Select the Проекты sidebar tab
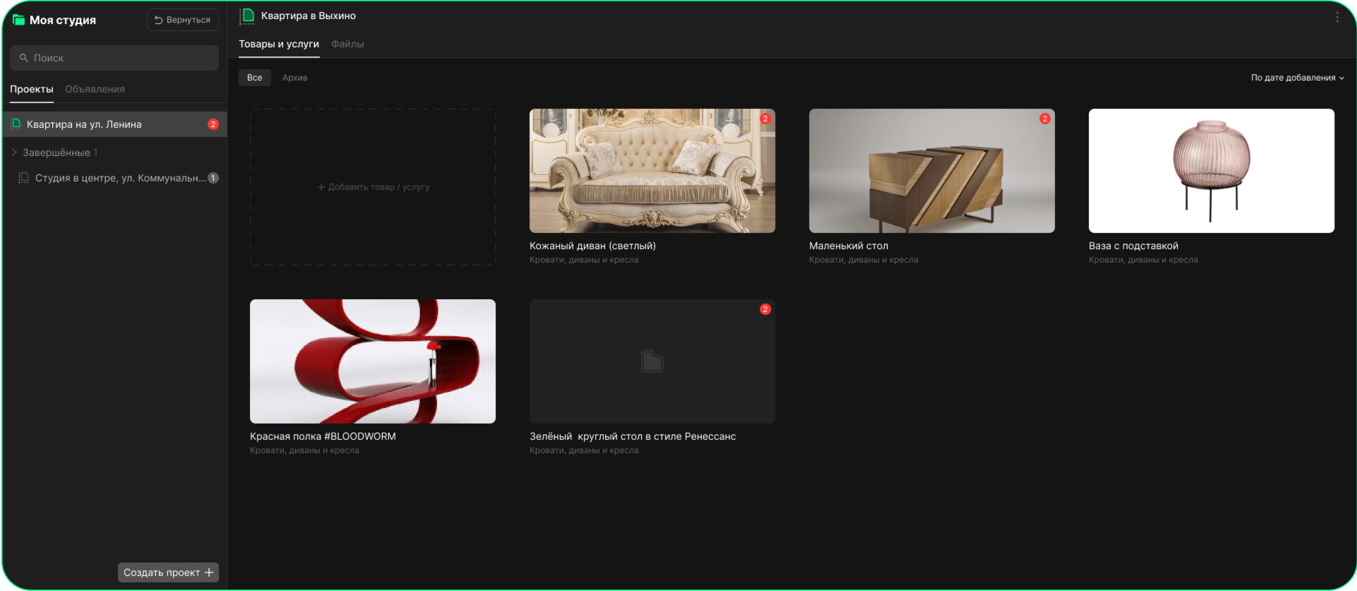This screenshot has width=1357, height=591. click(x=32, y=89)
